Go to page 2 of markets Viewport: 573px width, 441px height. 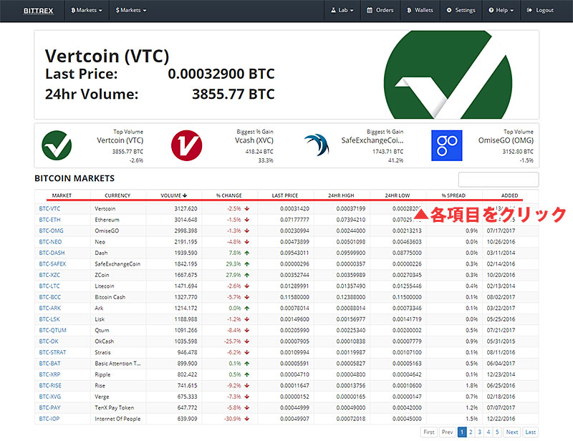(x=471, y=432)
